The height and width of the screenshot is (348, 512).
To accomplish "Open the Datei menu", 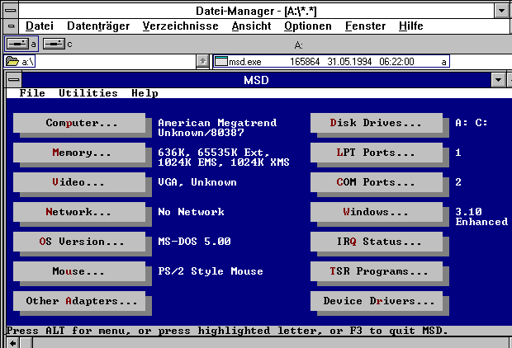I will point(40,26).
